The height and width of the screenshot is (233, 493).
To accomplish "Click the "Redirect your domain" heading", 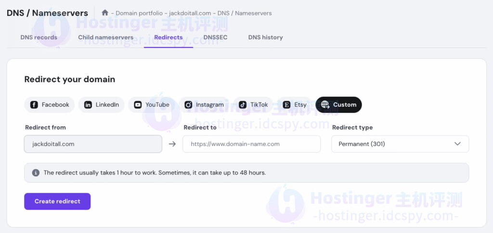I will click(70, 79).
